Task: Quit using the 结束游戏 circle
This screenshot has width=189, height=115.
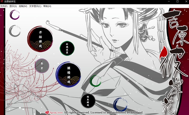Action: (x=88, y=101)
